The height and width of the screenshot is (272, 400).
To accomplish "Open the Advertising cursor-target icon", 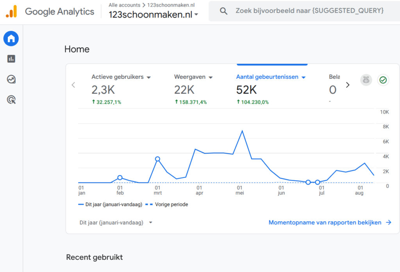I will click(11, 100).
